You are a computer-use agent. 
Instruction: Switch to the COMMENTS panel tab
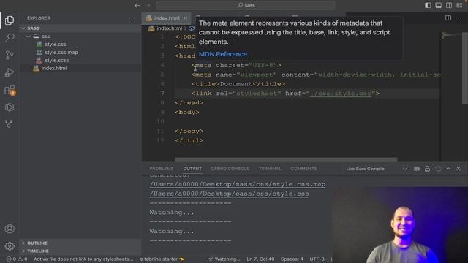click(304, 169)
